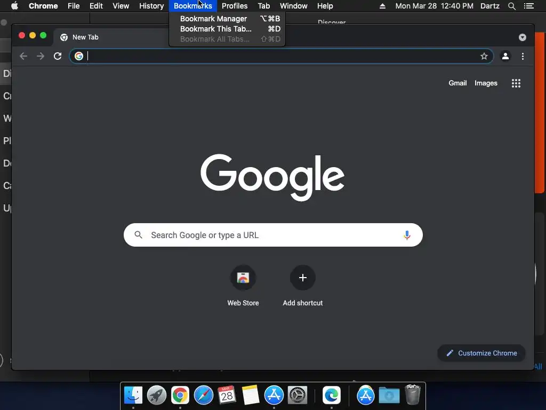Click the Apple menu logo
This screenshot has width=546, height=410.
pos(14,6)
